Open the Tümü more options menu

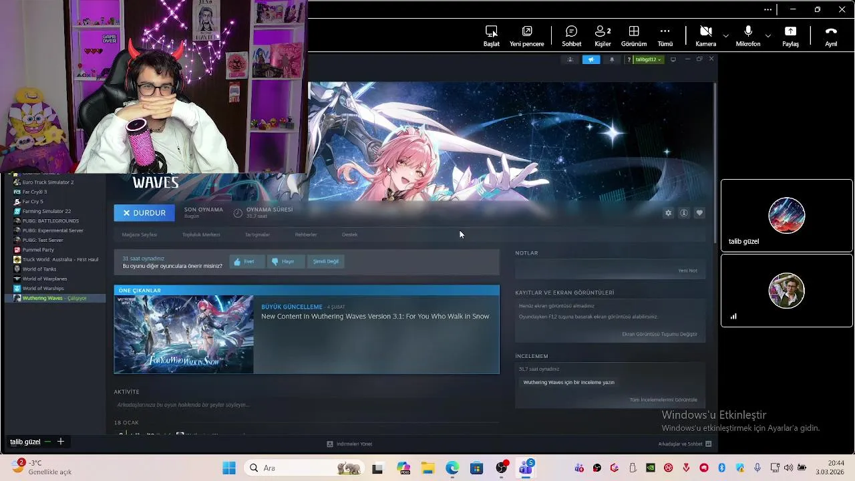665,36
